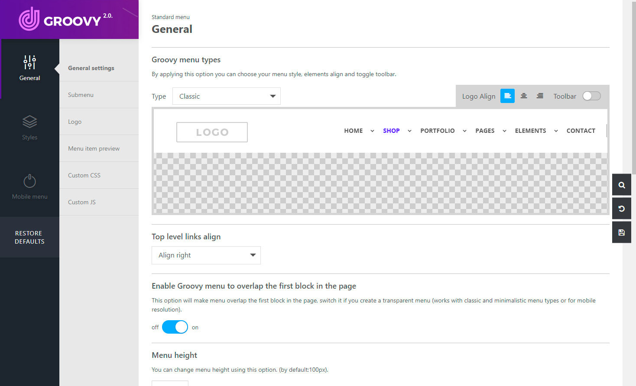Click the Restore Defaults button

tap(29, 237)
